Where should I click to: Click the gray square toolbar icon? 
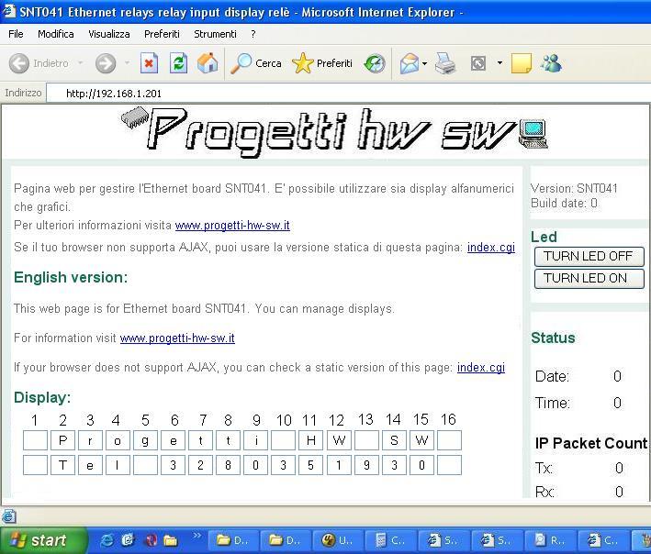pyautogui.click(x=478, y=63)
